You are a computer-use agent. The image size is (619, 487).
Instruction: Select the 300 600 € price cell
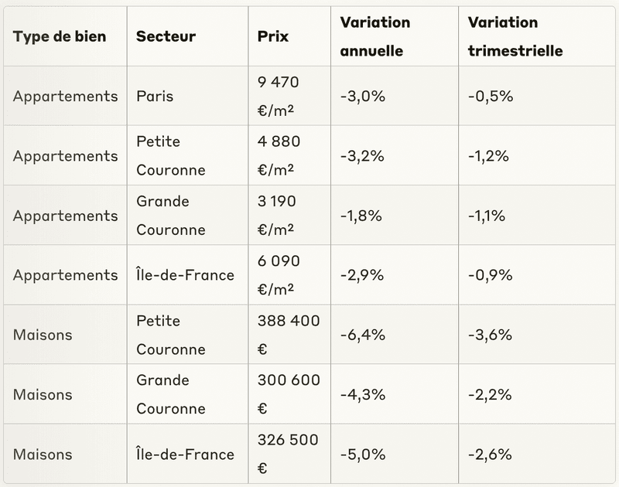pyautogui.click(x=288, y=394)
